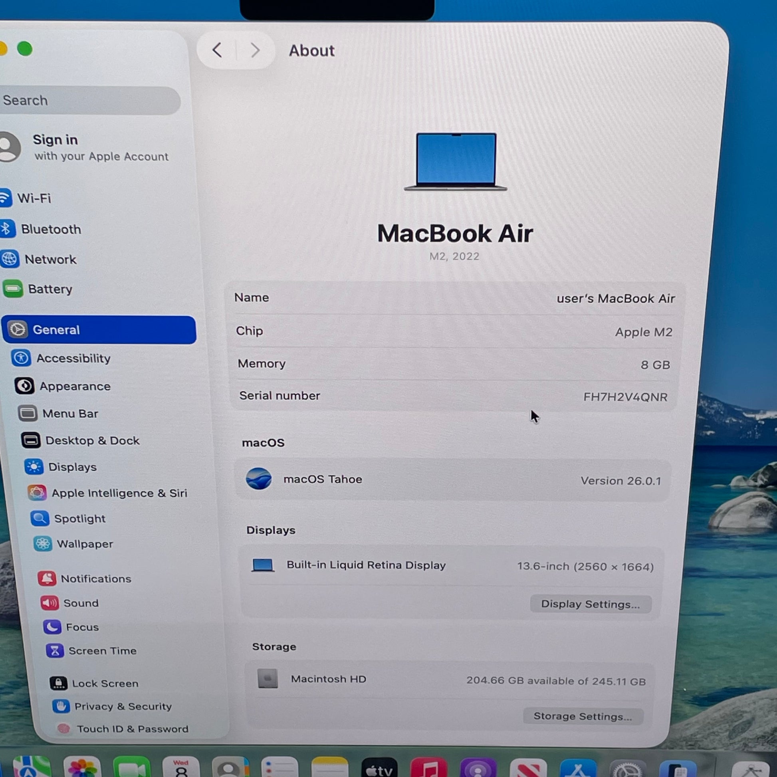Viewport: 777px width, 777px height.
Task: Click the Display Settings button
Action: 590,604
